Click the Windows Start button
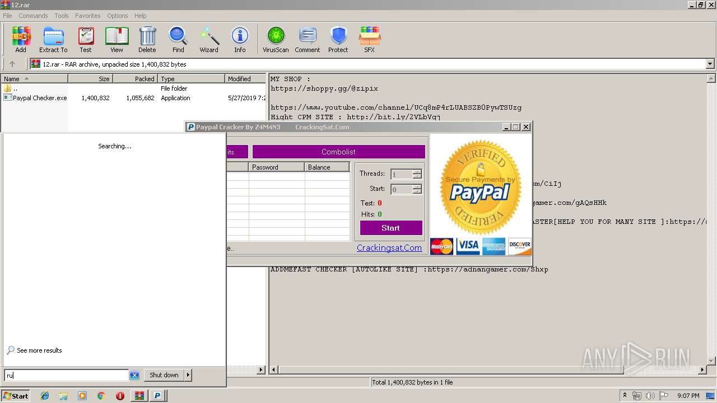This screenshot has height=403, width=717. tap(15, 396)
